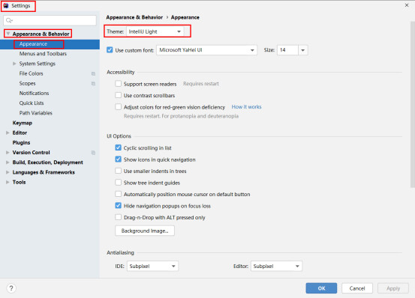This screenshot has height=298, width=415.
Task: Open Quick Lists settings
Action: click(32, 103)
